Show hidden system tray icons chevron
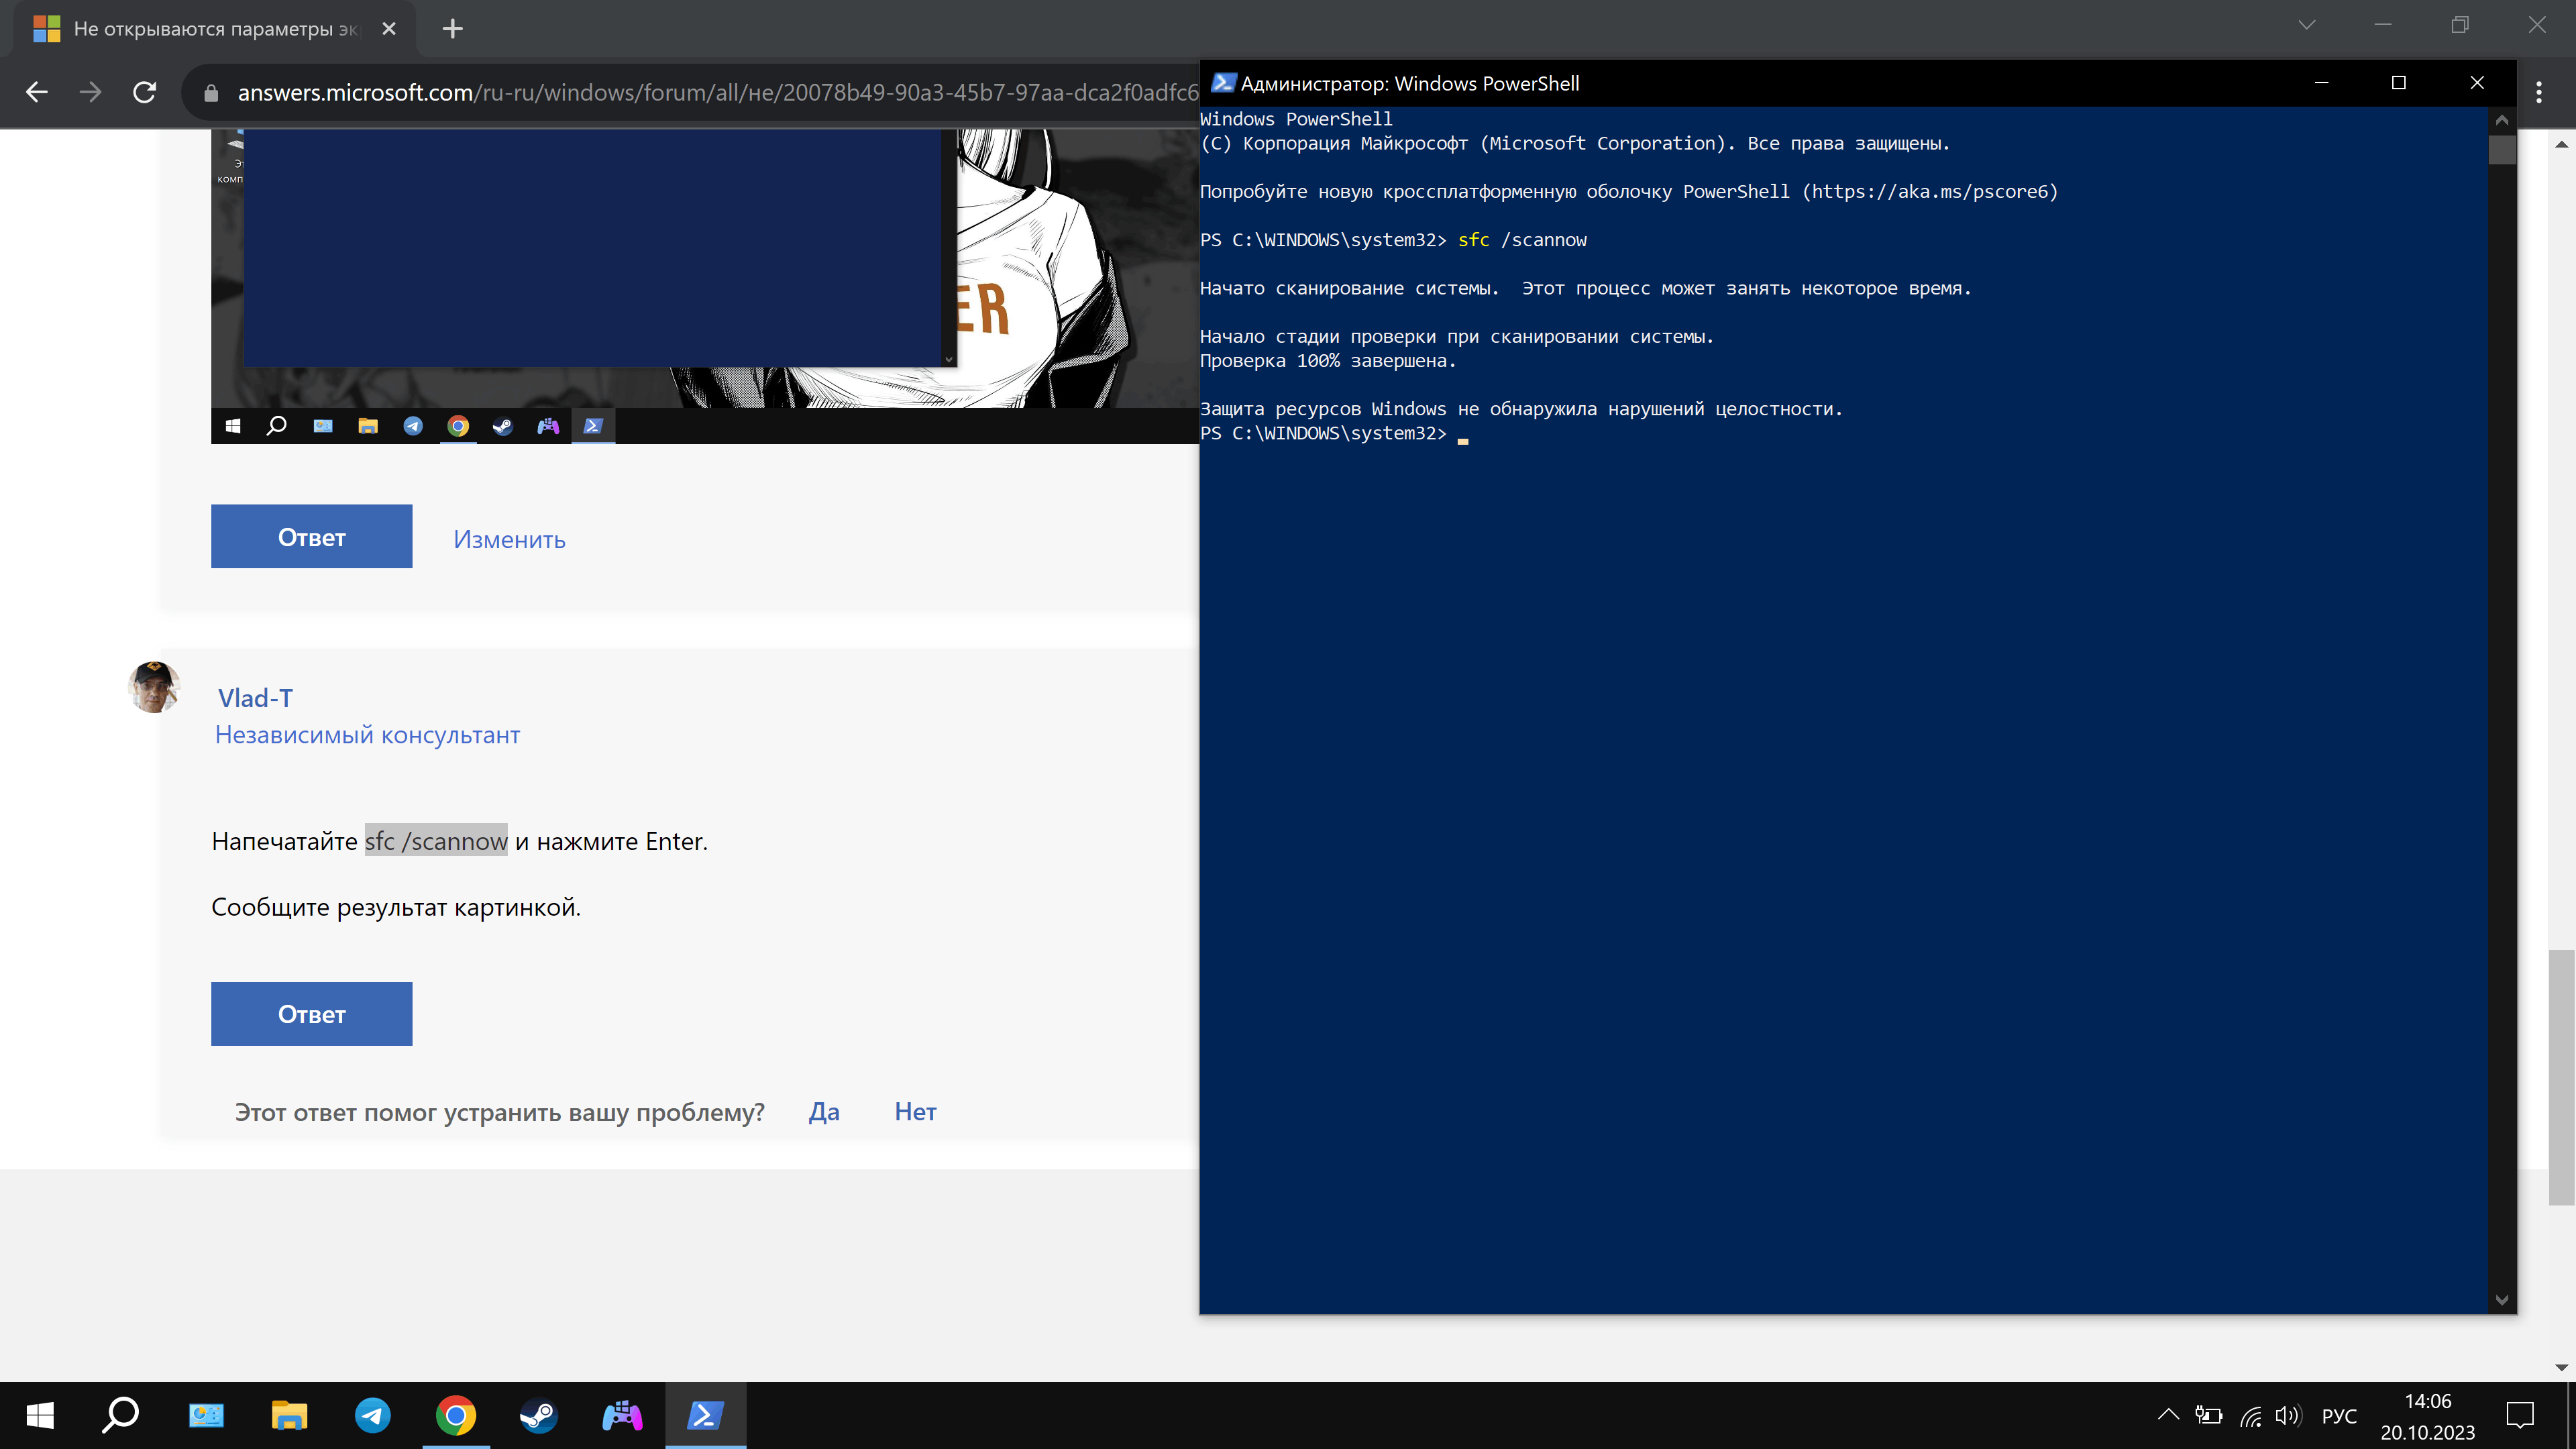Viewport: 2576px width, 1449px height. 2168,1415
